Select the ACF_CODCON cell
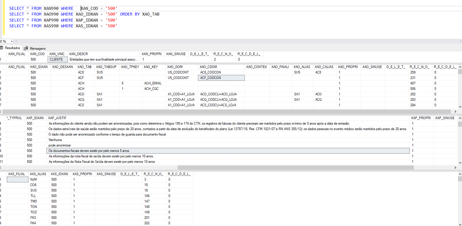This screenshot has height=226, width=462. (221, 78)
